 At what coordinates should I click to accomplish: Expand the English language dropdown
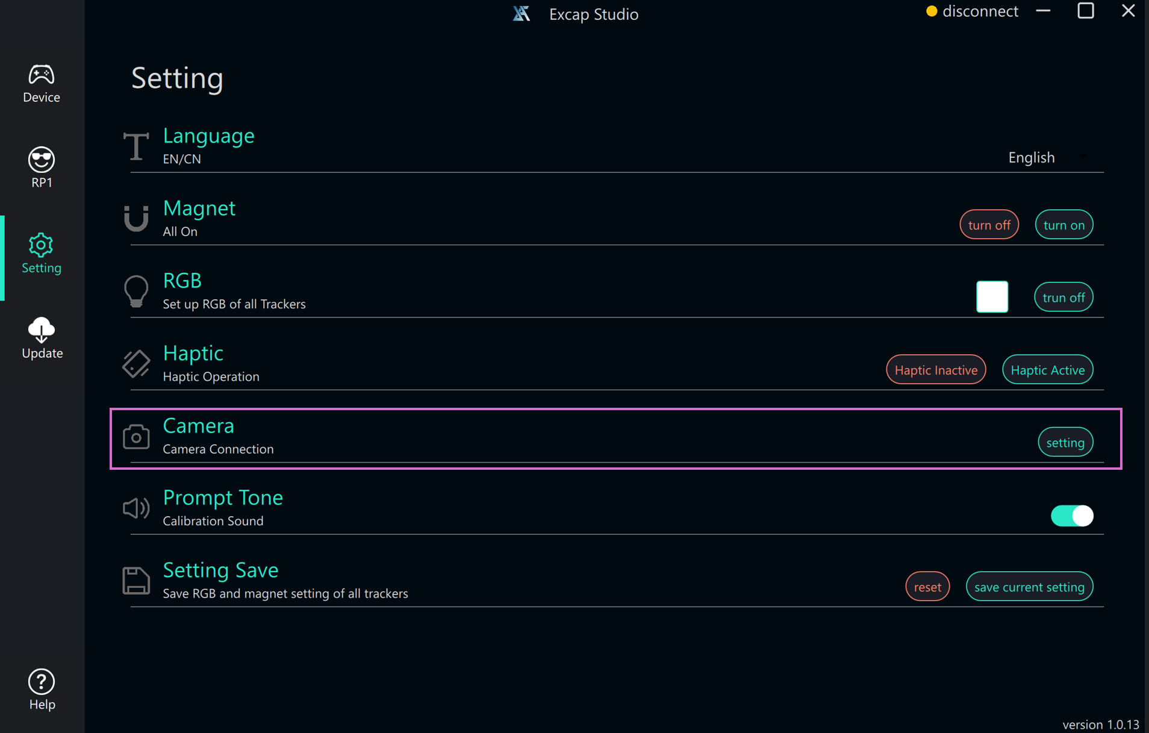pyautogui.click(x=1047, y=157)
